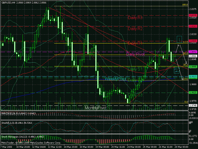
Task: Click the '10 Mar 20:00' time axis label
Action: (x=23, y=147)
